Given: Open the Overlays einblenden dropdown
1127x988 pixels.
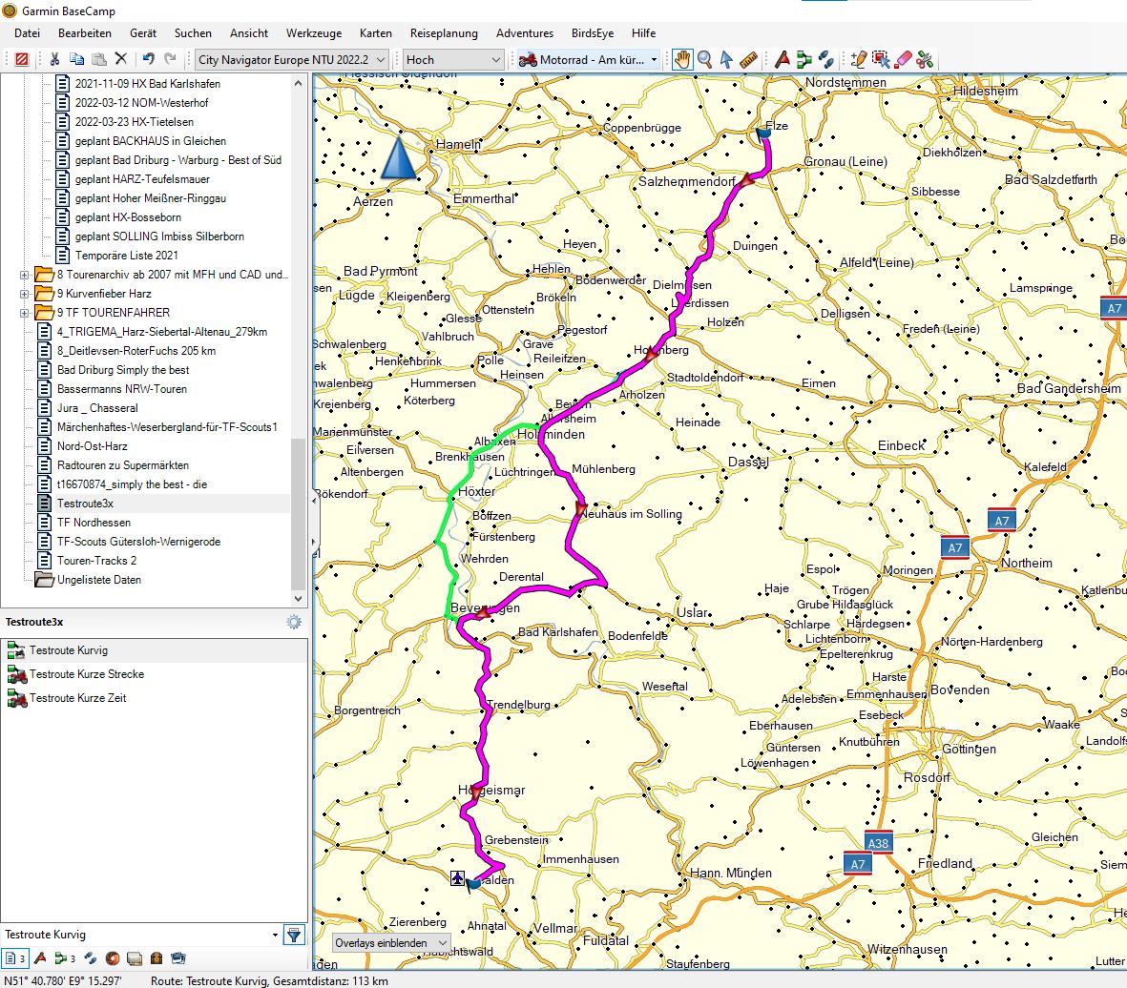Looking at the screenshot, I should (391, 942).
